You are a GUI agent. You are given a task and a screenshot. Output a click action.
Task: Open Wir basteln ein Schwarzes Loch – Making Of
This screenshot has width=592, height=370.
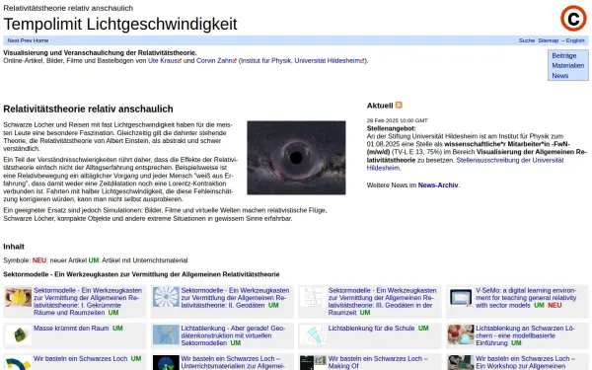pyautogui.click(x=378, y=362)
